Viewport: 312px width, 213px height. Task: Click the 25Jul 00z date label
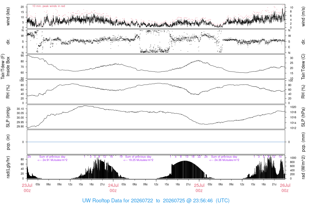(199, 188)
